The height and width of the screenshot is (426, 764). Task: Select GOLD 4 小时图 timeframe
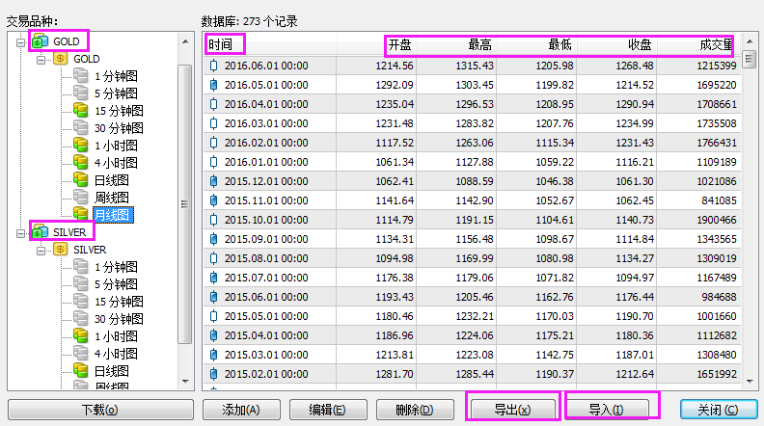coord(116,163)
